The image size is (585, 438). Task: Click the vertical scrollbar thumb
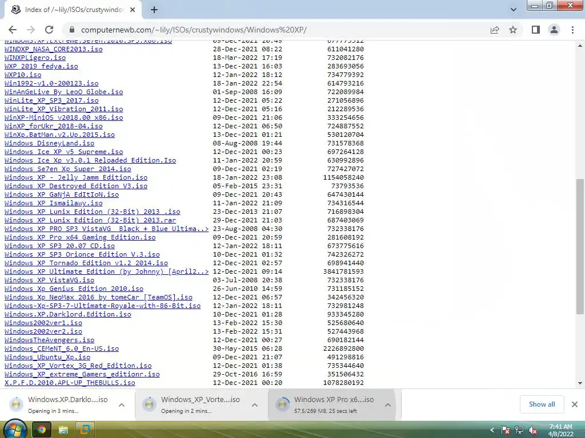click(580, 246)
